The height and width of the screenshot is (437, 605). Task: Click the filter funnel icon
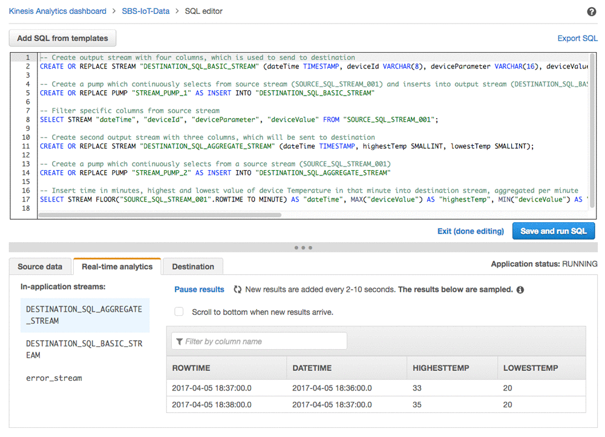click(180, 341)
